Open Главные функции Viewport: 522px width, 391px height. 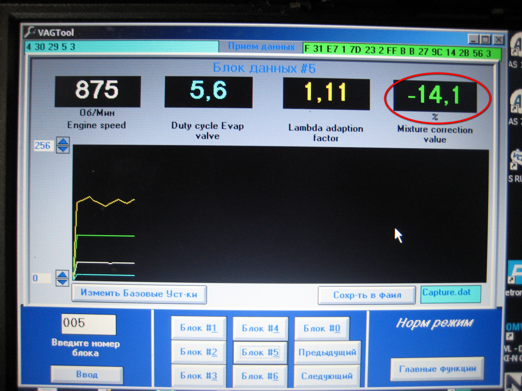[x=437, y=369]
